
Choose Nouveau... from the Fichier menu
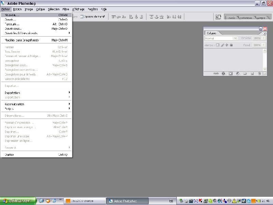(36, 15)
